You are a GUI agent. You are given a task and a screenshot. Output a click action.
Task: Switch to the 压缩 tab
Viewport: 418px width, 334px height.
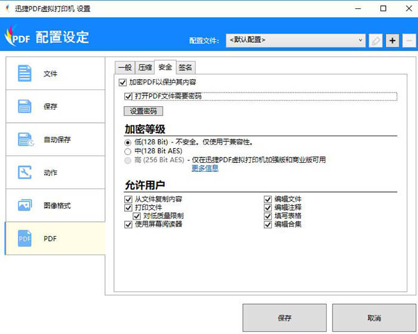pyautogui.click(x=145, y=67)
